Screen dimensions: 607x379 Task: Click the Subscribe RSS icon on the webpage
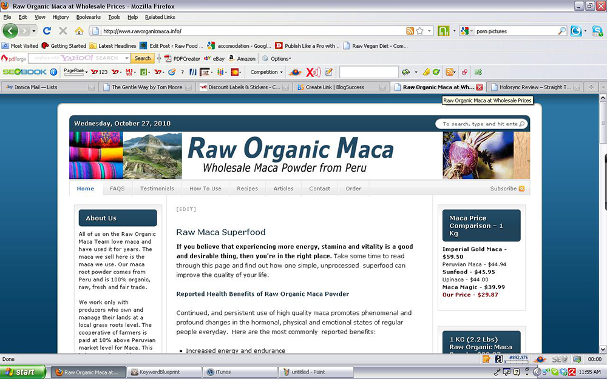click(523, 189)
